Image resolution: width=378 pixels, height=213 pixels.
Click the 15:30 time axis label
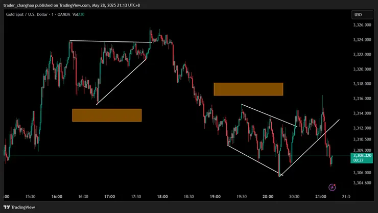coord(30,197)
